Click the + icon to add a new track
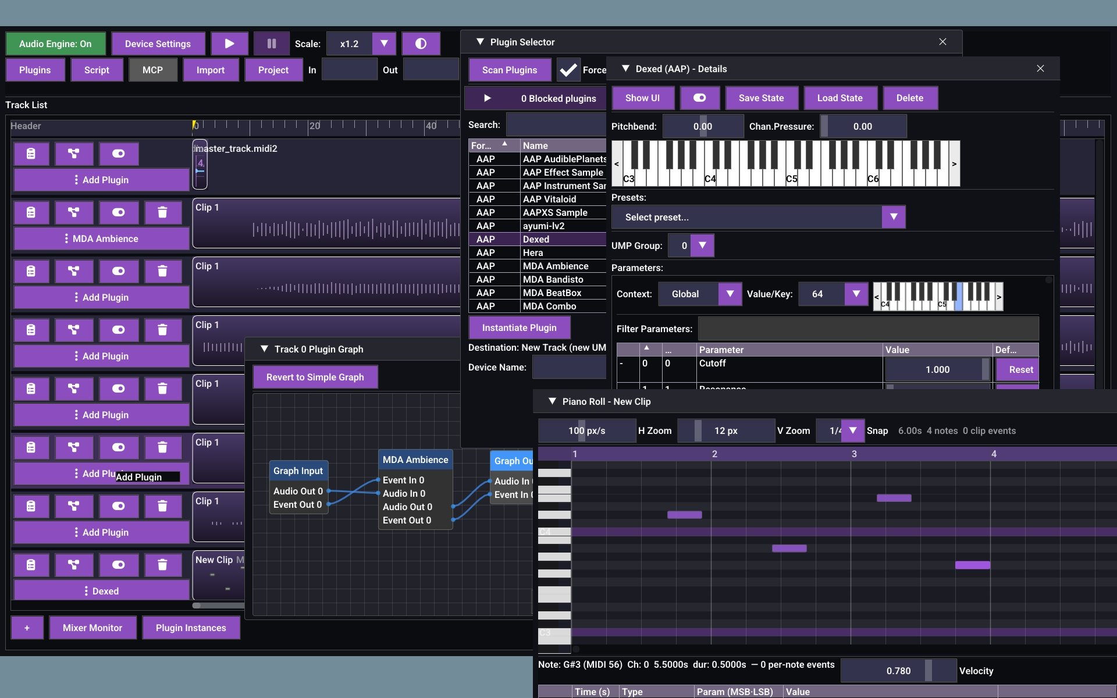The width and height of the screenshot is (1117, 698). (x=26, y=628)
